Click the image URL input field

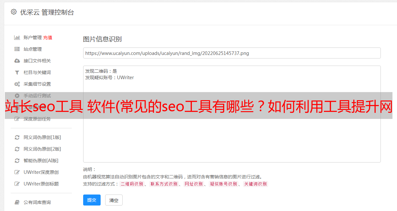click(232, 53)
